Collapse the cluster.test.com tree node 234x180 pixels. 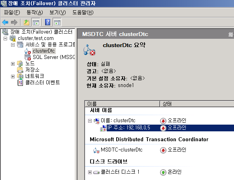point(5,38)
